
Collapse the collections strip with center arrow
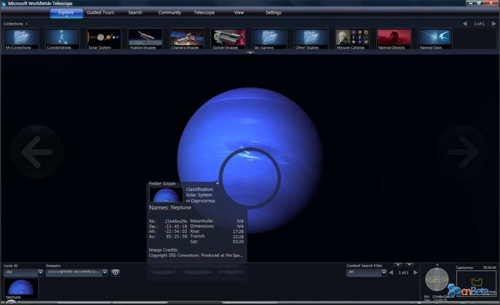pos(250,52)
